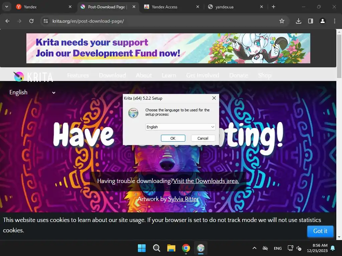
Task: Open the Shop menu item
Action: (265, 75)
